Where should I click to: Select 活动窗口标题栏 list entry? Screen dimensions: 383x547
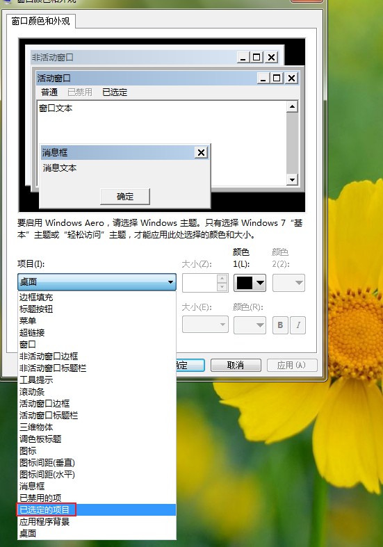tap(97, 416)
